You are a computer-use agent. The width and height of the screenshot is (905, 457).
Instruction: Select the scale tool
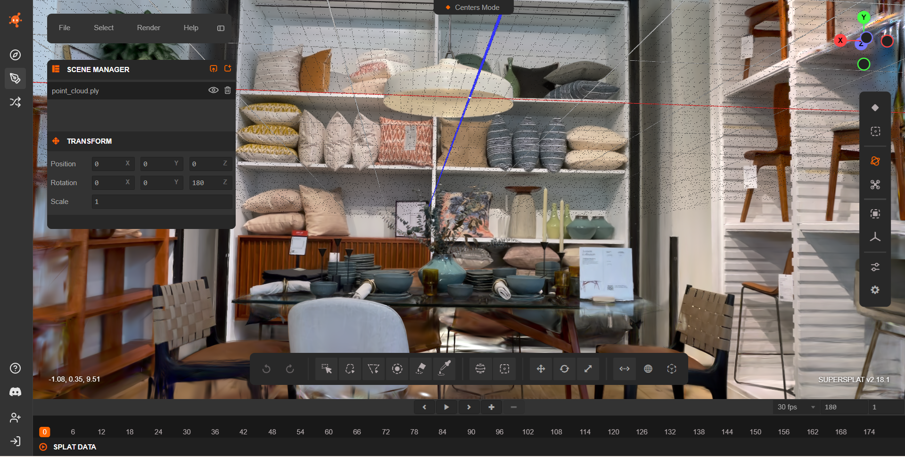click(x=588, y=369)
